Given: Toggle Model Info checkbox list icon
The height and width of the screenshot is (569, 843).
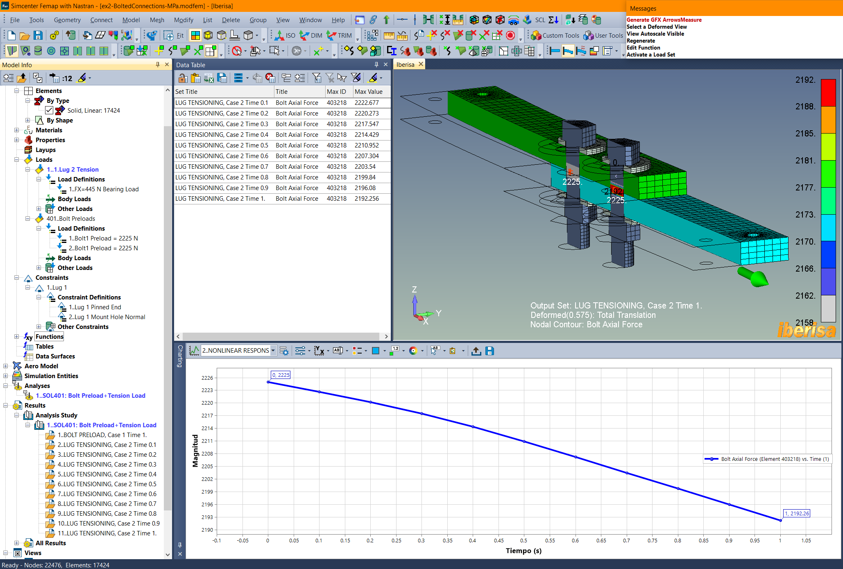Looking at the screenshot, I should pos(38,78).
